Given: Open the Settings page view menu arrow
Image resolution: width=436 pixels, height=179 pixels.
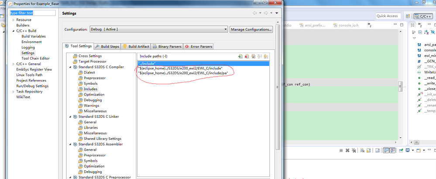Looking at the screenshot, I should click(x=277, y=13).
